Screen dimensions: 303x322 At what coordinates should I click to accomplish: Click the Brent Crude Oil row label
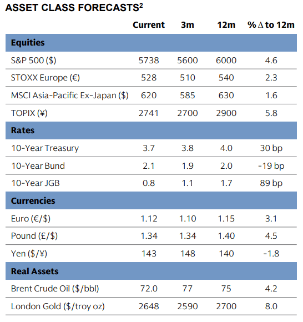click(55, 289)
